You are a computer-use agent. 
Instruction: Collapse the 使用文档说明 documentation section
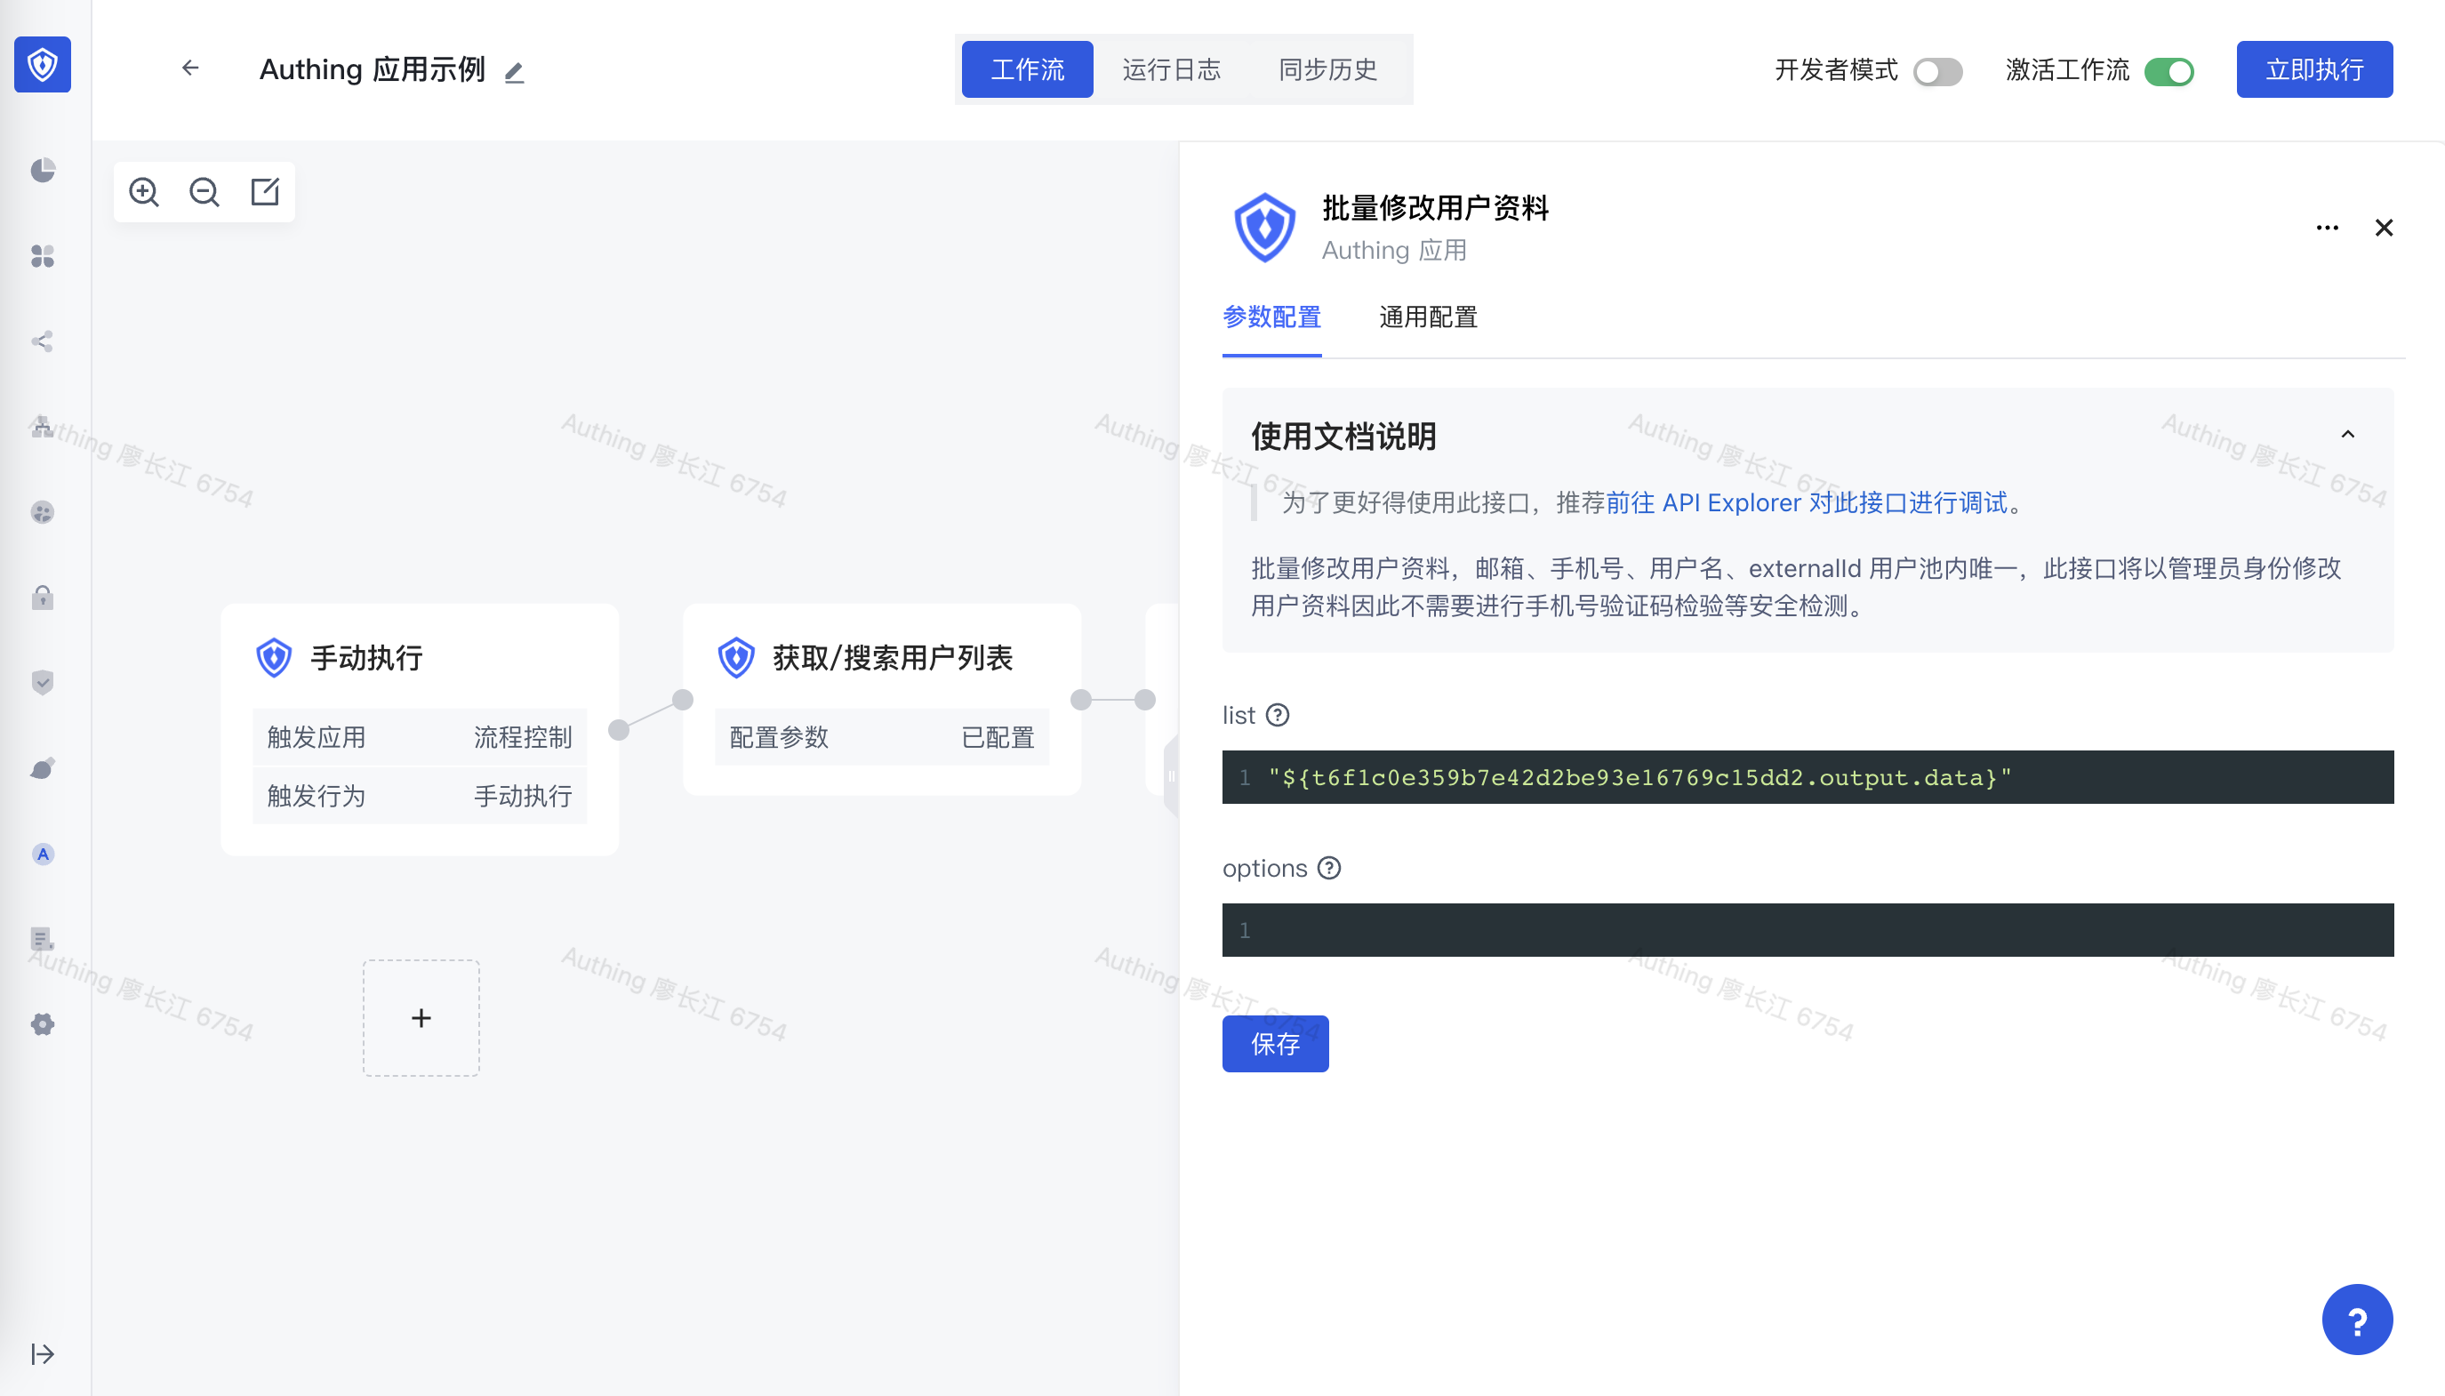pyautogui.click(x=2347, y=434)
